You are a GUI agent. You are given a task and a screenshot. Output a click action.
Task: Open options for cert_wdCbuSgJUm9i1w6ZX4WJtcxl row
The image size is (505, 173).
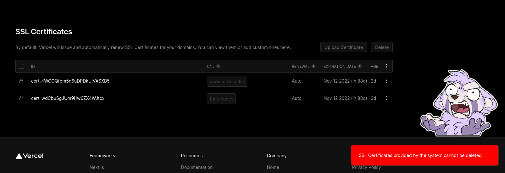tap(386, 98)
